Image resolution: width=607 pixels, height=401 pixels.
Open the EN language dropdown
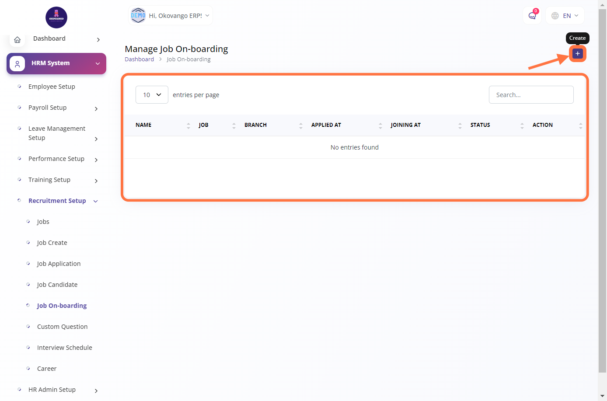coord(565,16)
